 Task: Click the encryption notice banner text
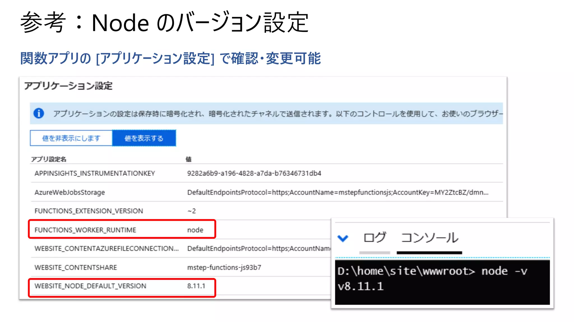(x=278, y=113)
